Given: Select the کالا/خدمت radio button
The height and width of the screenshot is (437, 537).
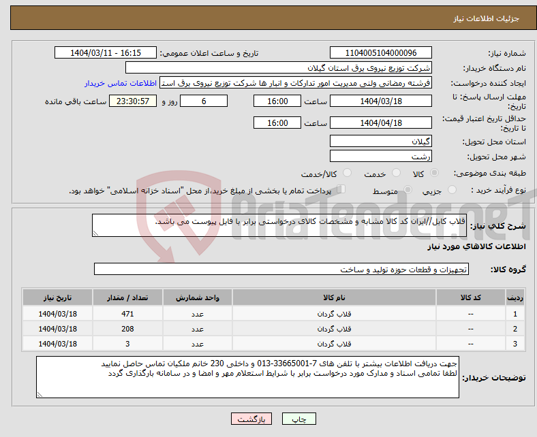Looking at the screenshot, I should [348, 173].
